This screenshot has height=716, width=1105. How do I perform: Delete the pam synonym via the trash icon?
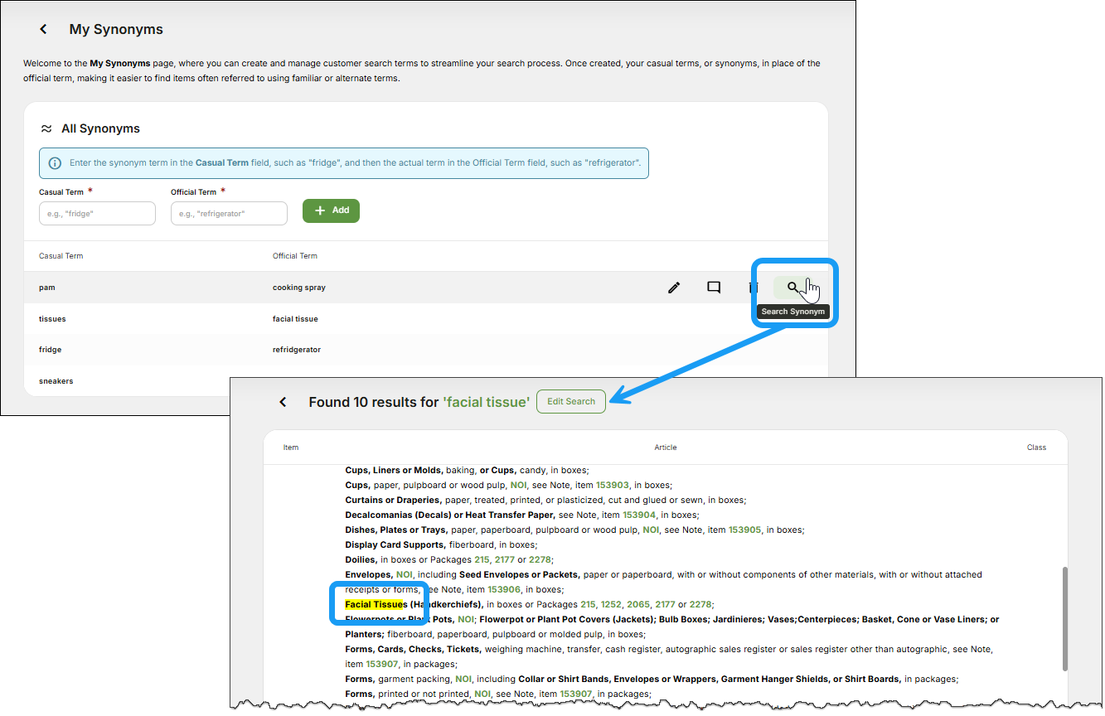tap(754, 288)
